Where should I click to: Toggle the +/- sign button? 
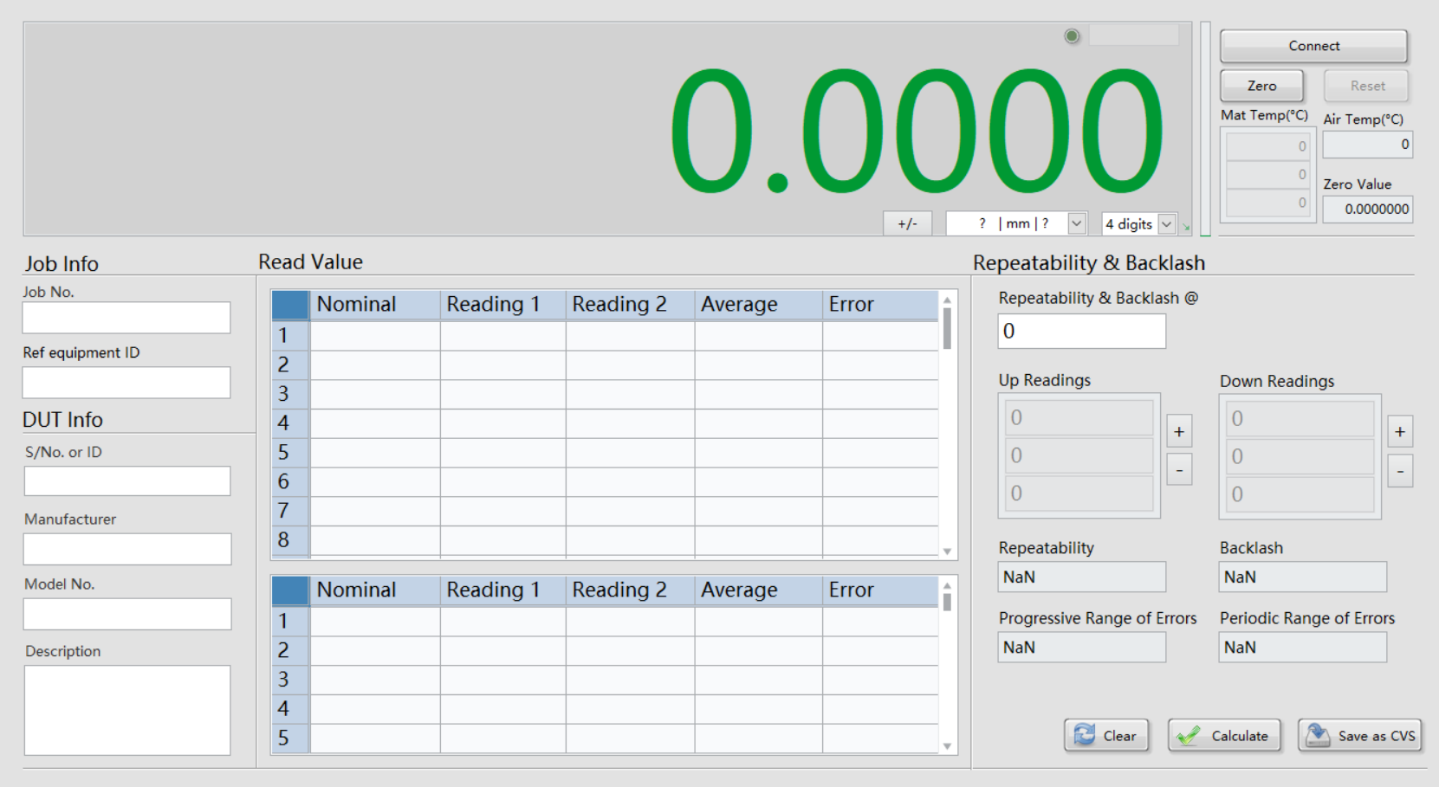point(907,223)
